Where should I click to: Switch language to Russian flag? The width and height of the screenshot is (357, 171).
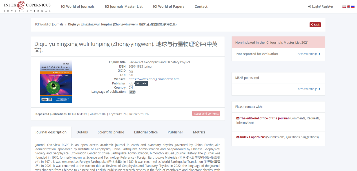(353, 6)
